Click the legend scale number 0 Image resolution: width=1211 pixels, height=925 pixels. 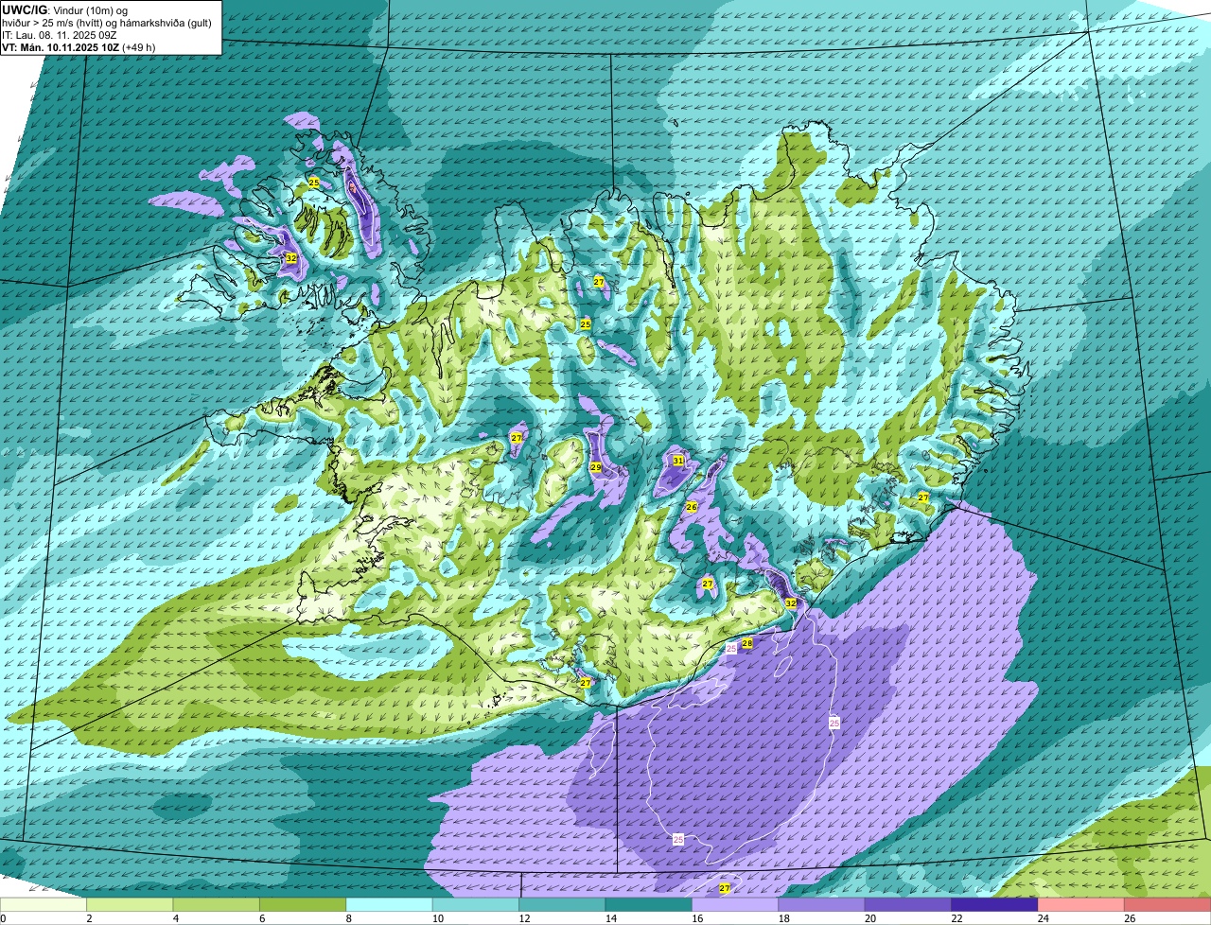[3, 918]
